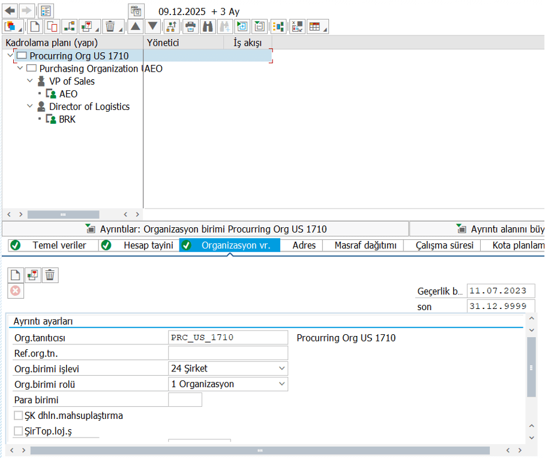Open the Masraf dağıtımı tab
This screenshot has width=545, height=458.
point(365,245)
